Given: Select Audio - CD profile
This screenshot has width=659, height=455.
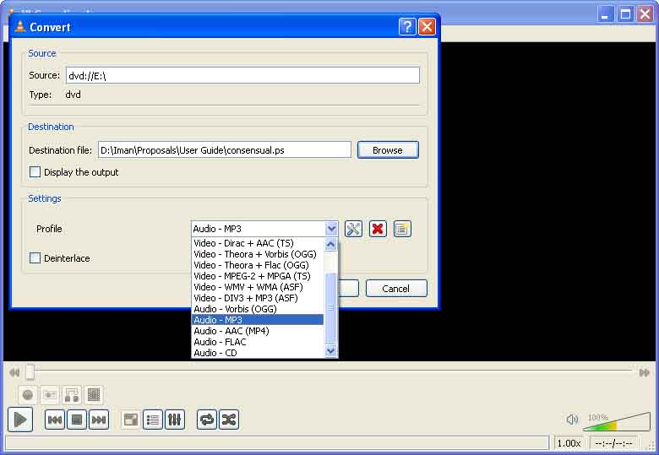Looking at the screenshot, I should [x=258, y=353].
